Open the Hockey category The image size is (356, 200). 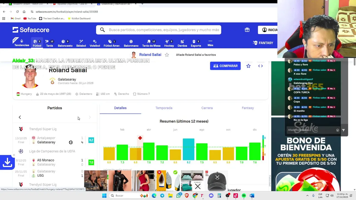(x=169, y=43)
